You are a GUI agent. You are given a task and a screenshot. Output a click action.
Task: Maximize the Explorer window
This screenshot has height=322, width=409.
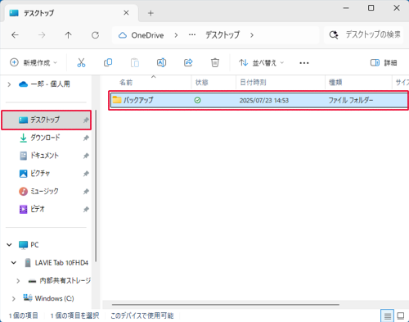[371, 8]
